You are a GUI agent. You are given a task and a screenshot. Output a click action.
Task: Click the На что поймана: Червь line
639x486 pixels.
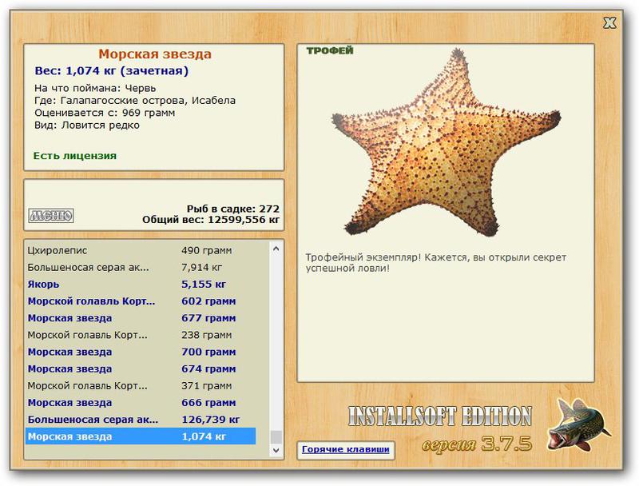tap(95, 88)
